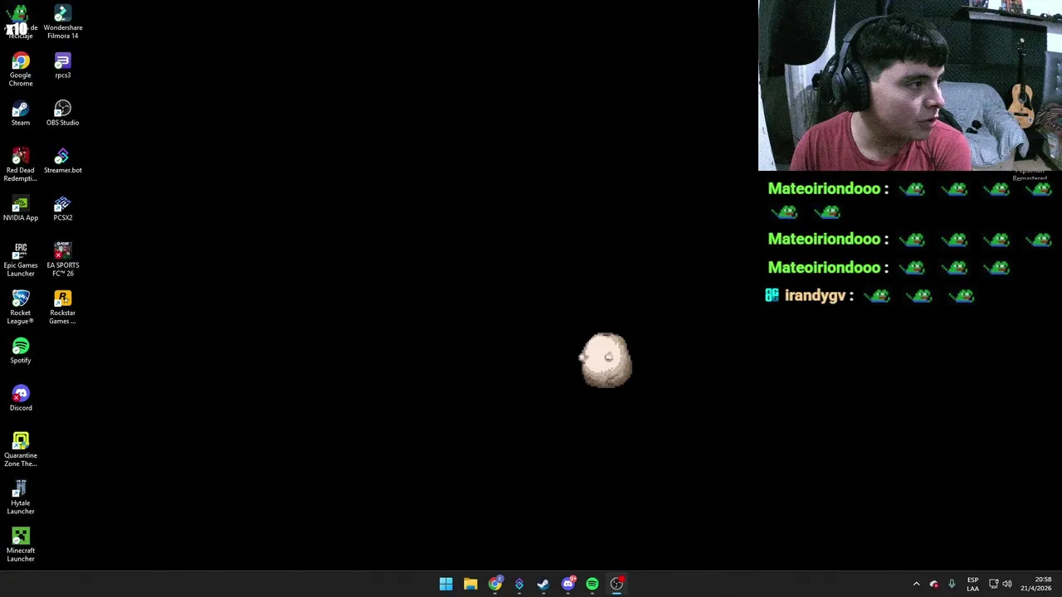Launch the Rocket League desktop shortcut
The height and width of the screenshot is (597, 1062).
pyautogui.click(x=20, y=307)
